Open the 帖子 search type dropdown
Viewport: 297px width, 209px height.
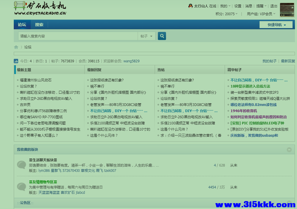146,36
